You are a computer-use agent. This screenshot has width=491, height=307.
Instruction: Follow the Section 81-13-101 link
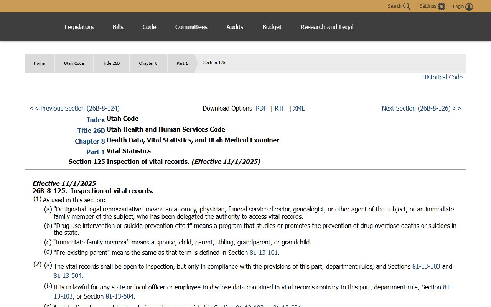pyautogui.click(x=264, y=253)
